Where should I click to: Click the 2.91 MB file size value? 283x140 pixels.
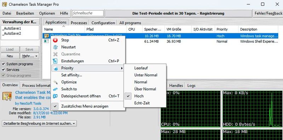pyautogui.click(x=39, y=117)
